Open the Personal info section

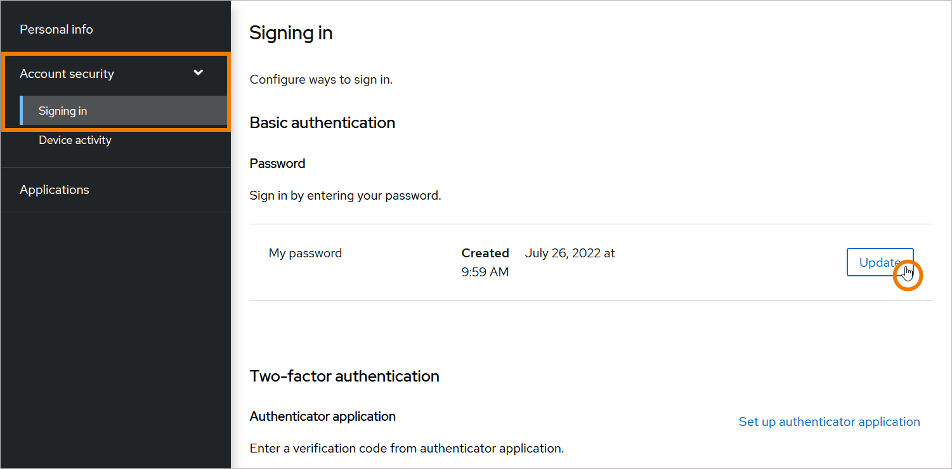coord(56,29)
